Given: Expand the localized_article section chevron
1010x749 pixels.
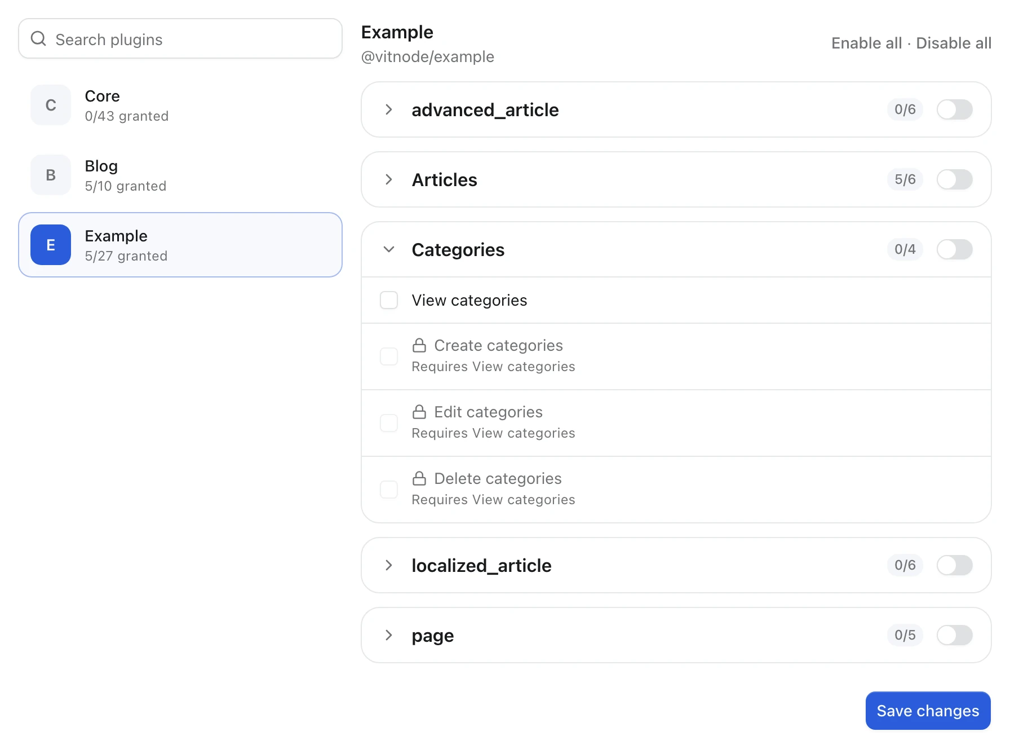Looking at the screenshot, I should (389, 565).
